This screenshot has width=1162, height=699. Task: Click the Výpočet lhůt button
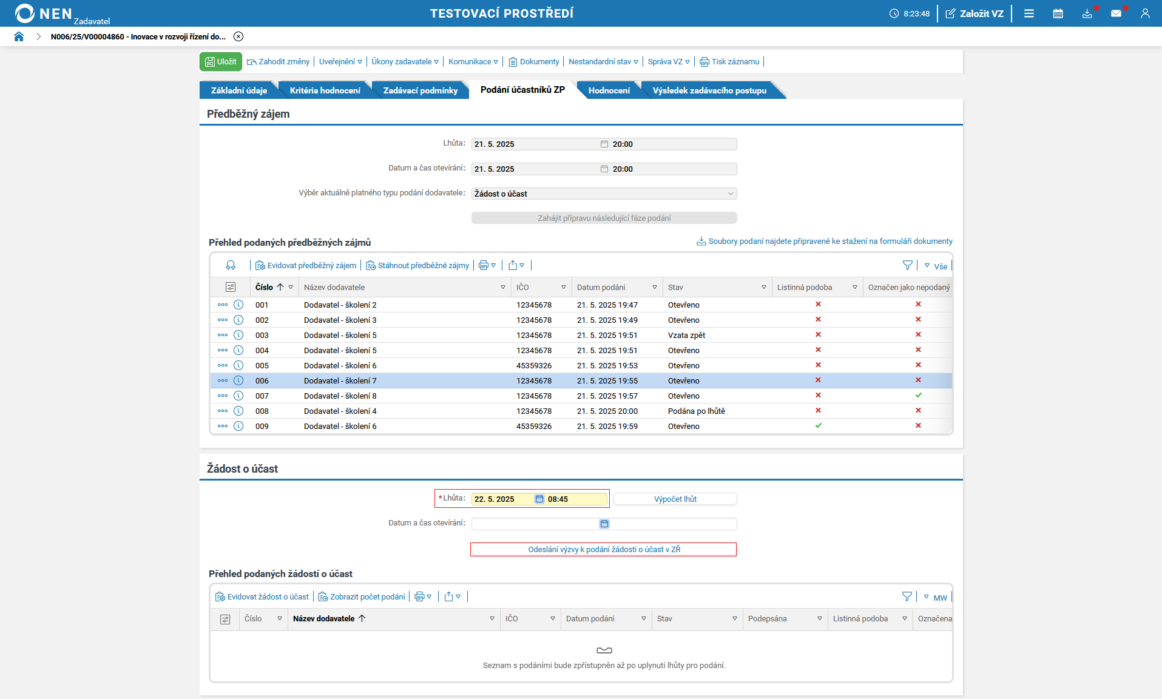coord(675,499)
